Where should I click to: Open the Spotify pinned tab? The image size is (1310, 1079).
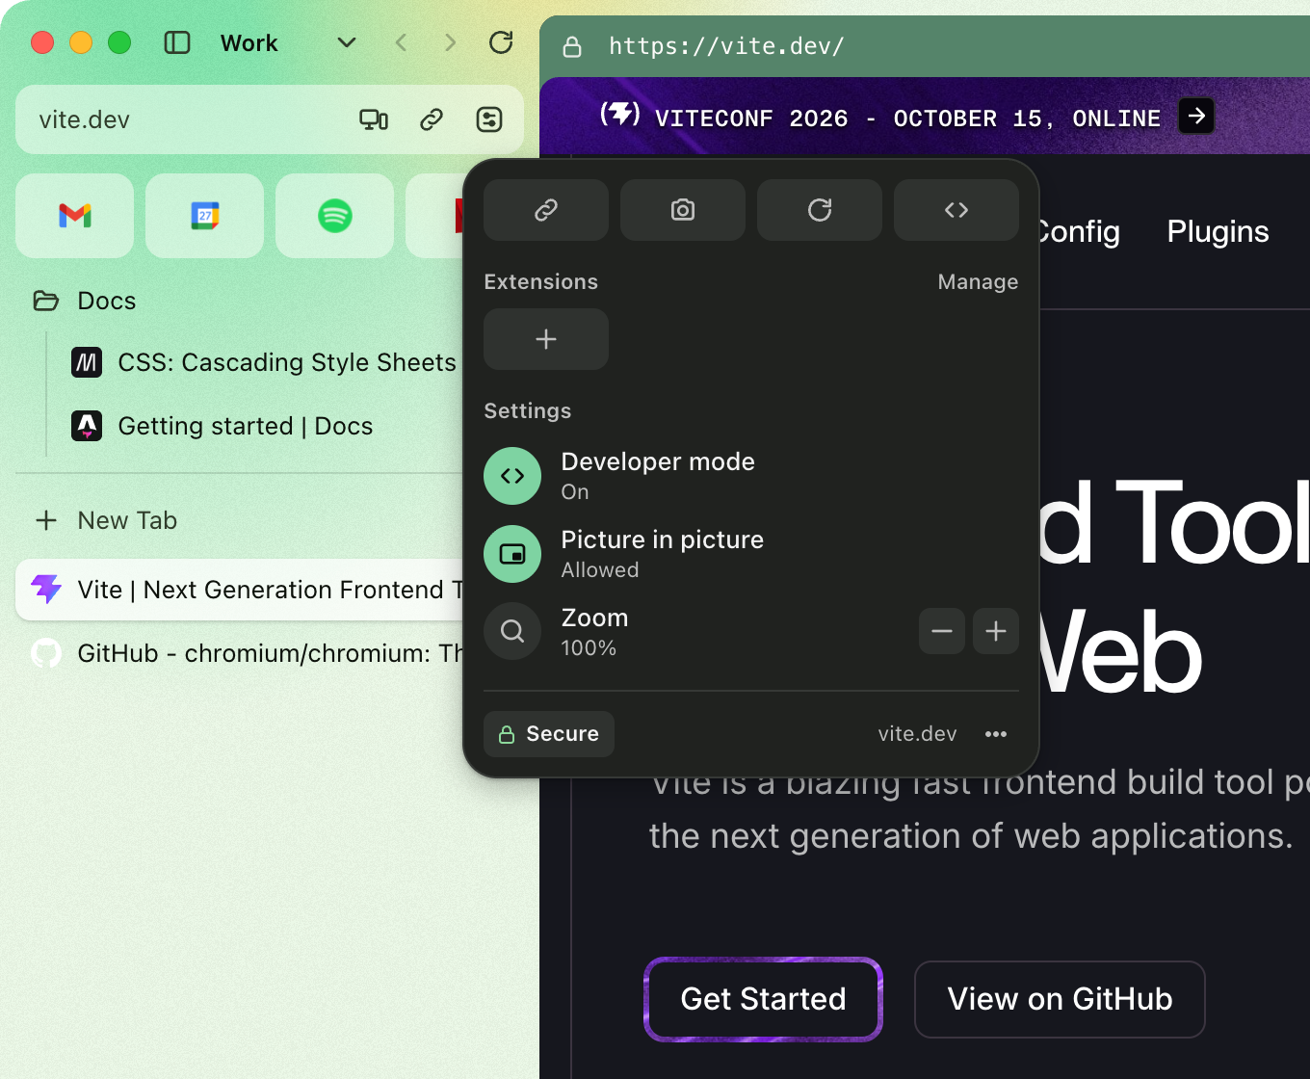[335, 216]
